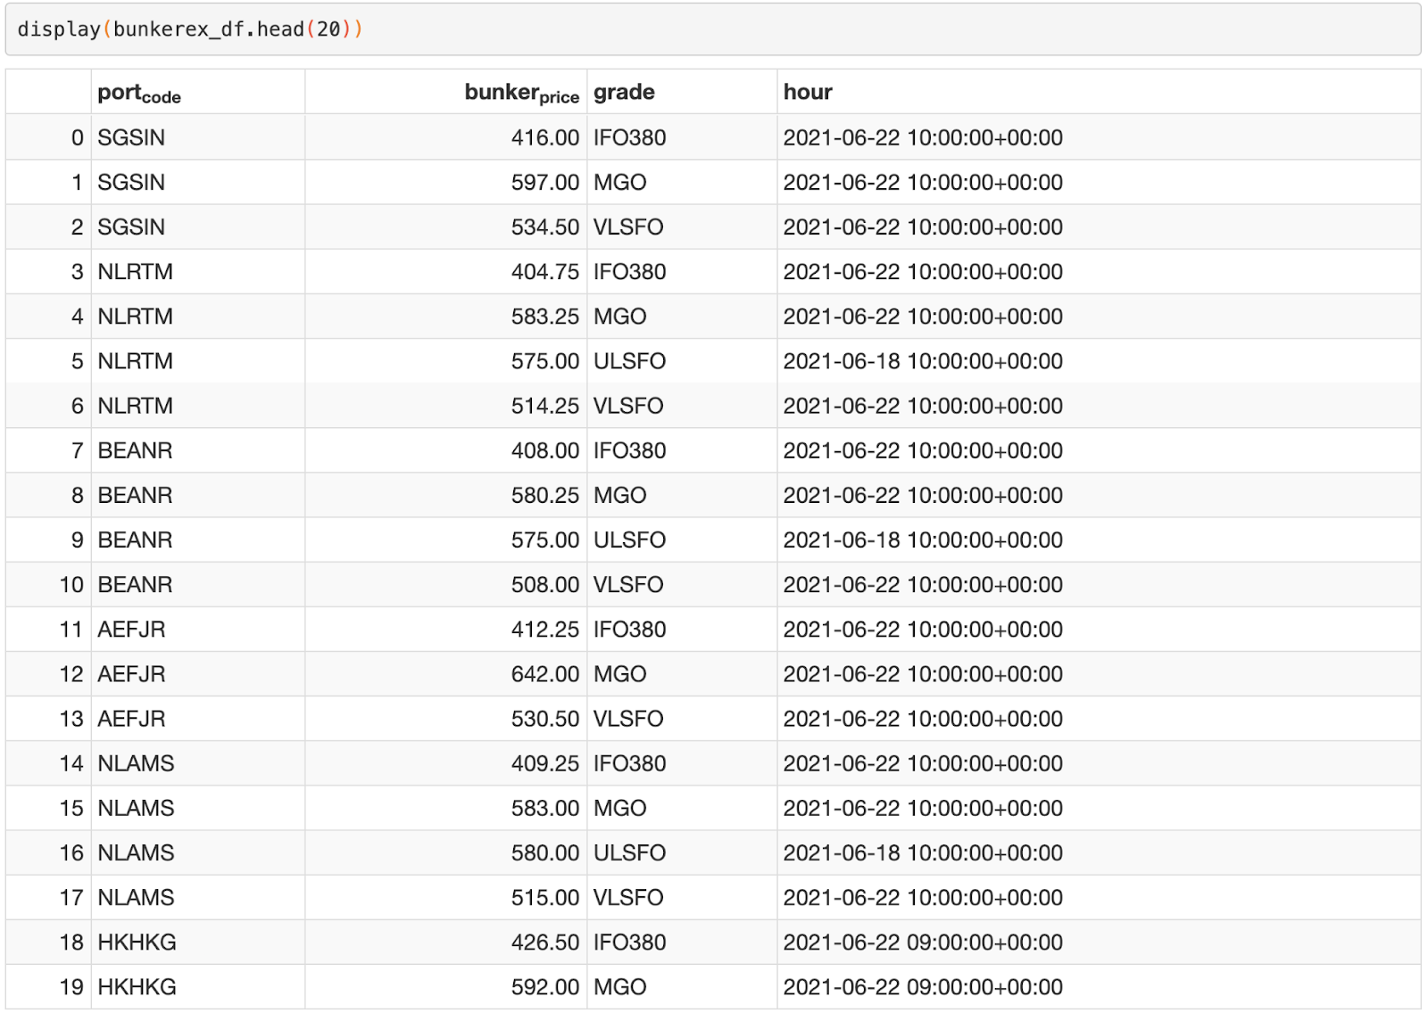Click the price value 583.00
This screenshot has height=1013, width=1428.
[545, 808]
